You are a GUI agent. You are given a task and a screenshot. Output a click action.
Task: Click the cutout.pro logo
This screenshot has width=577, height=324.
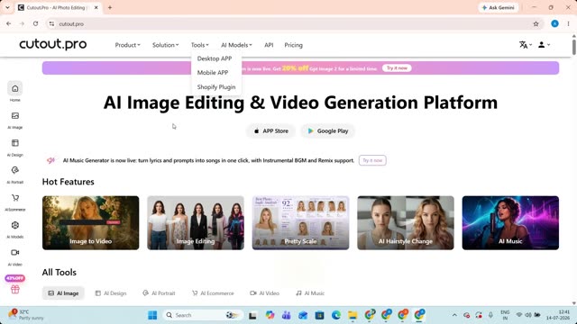(53, 44)
